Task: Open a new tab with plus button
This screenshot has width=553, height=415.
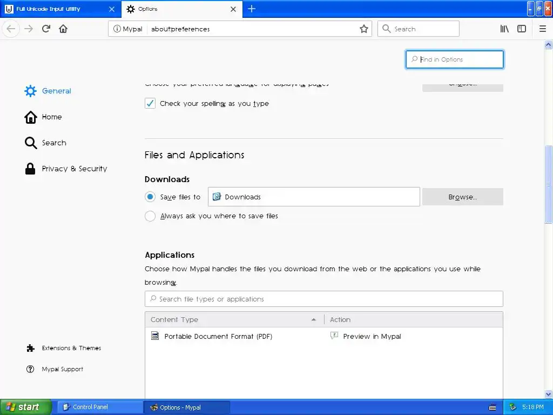Action: click(x=252, y=9)
